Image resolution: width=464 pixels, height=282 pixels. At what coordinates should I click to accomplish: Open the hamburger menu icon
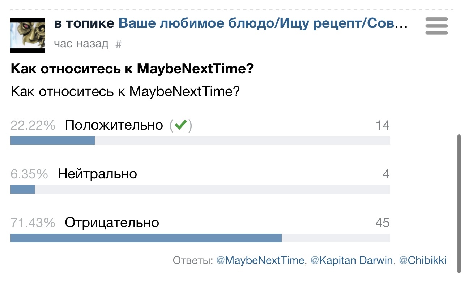tap(437, 26)
